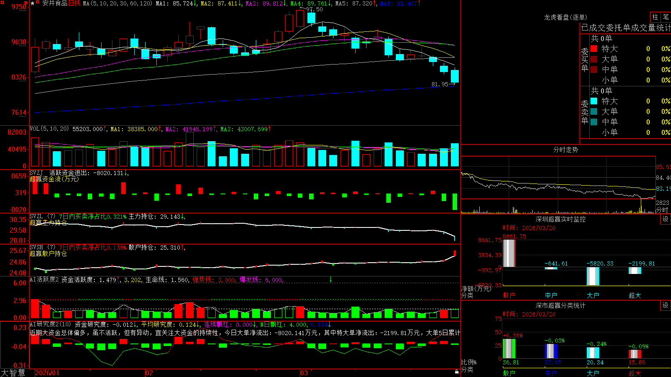Click the 03 month marker on timeline
The height and width of the screenshot is (377, 671).
304,373
